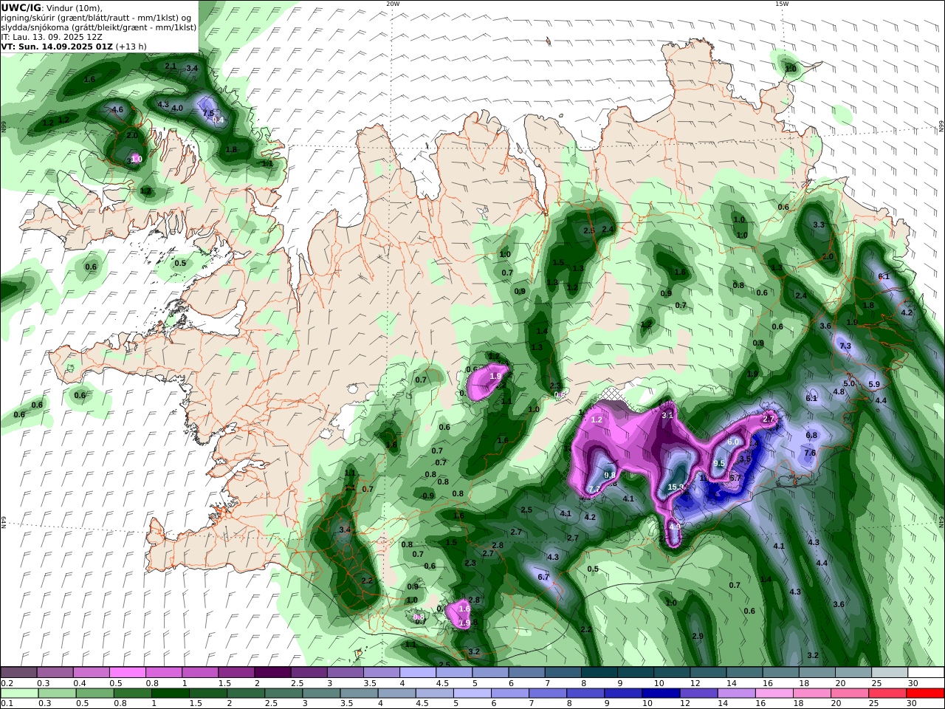Screen dimensions: 945x709
Task: Click the 'UWC/IG: Vindur (10m)' title text
Action: (52, 8)
